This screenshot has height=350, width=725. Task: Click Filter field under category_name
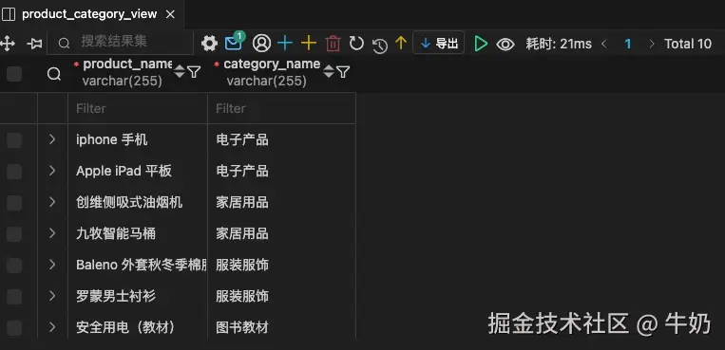[x=281, y=108]
